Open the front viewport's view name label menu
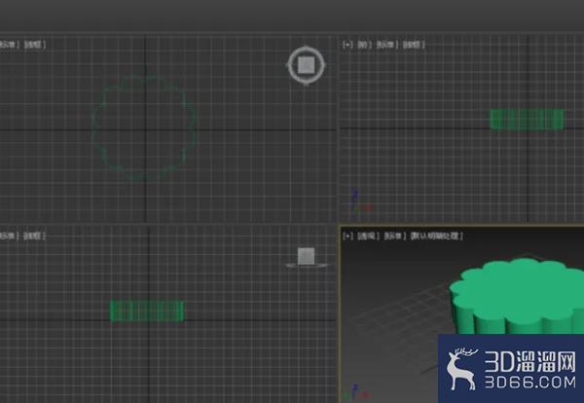The image size is (584, 403). [x=365, y=45]
